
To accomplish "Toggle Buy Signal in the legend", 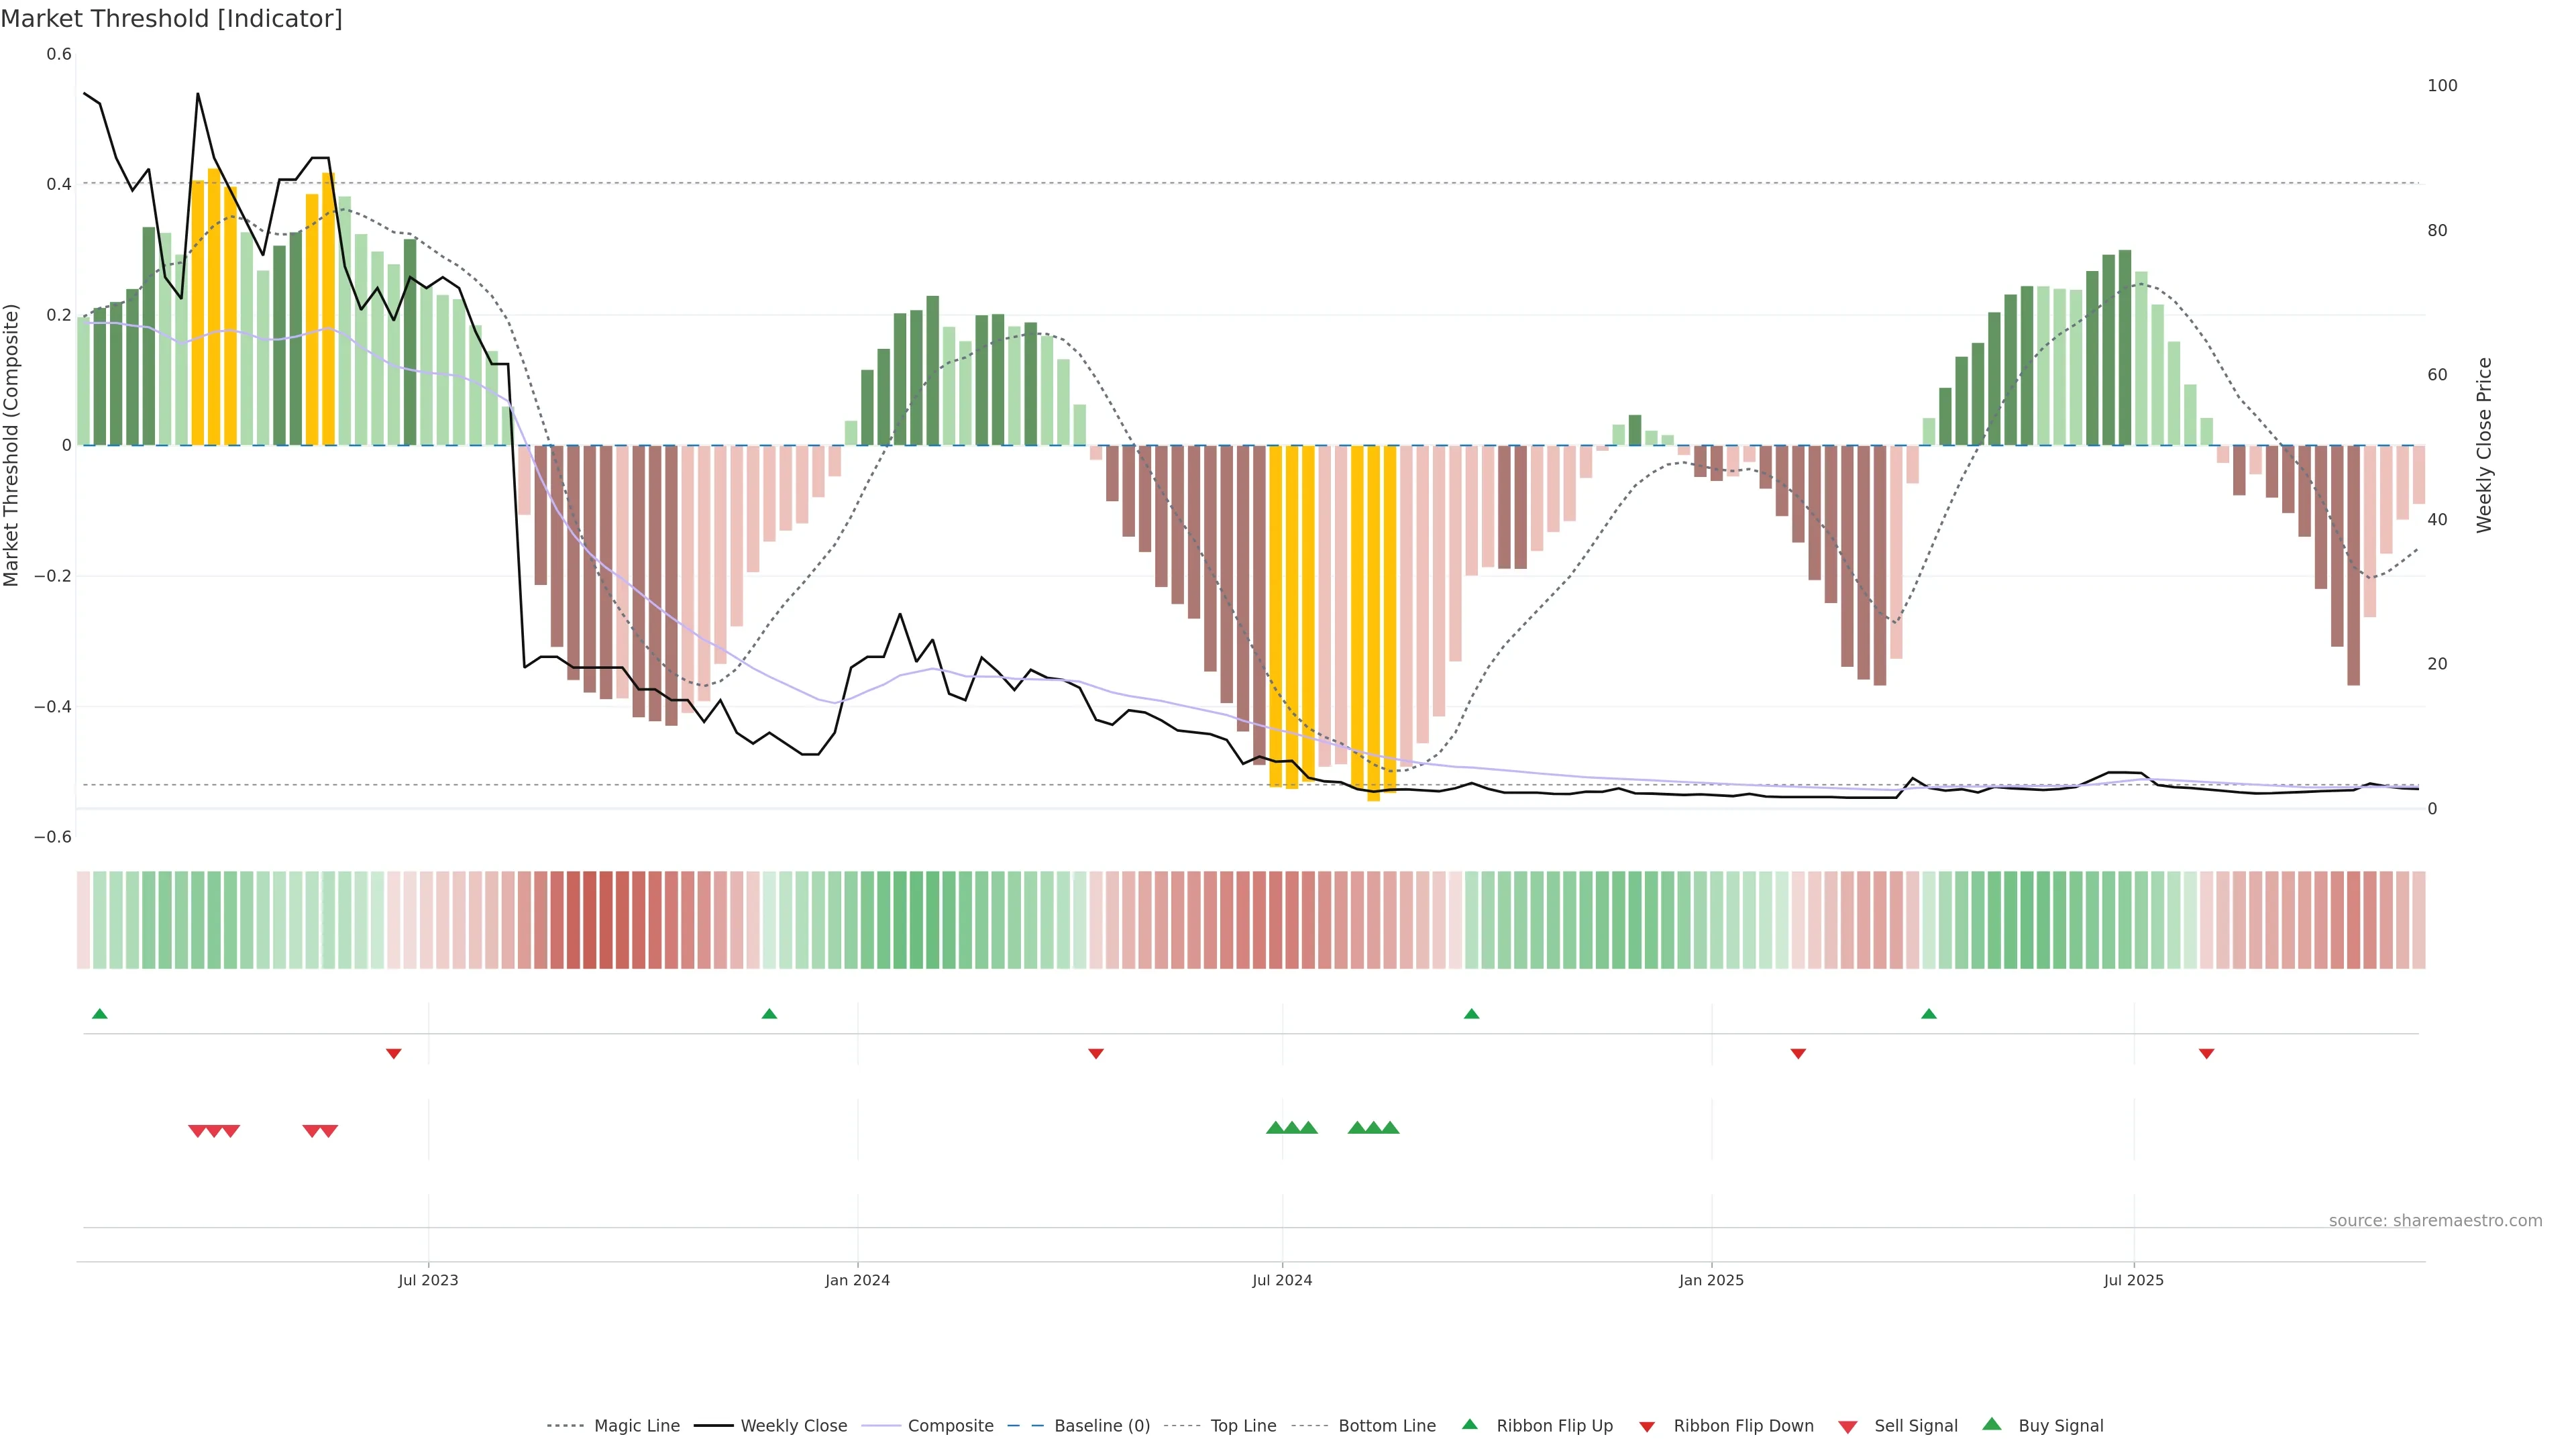I will coord(2060,1426).
